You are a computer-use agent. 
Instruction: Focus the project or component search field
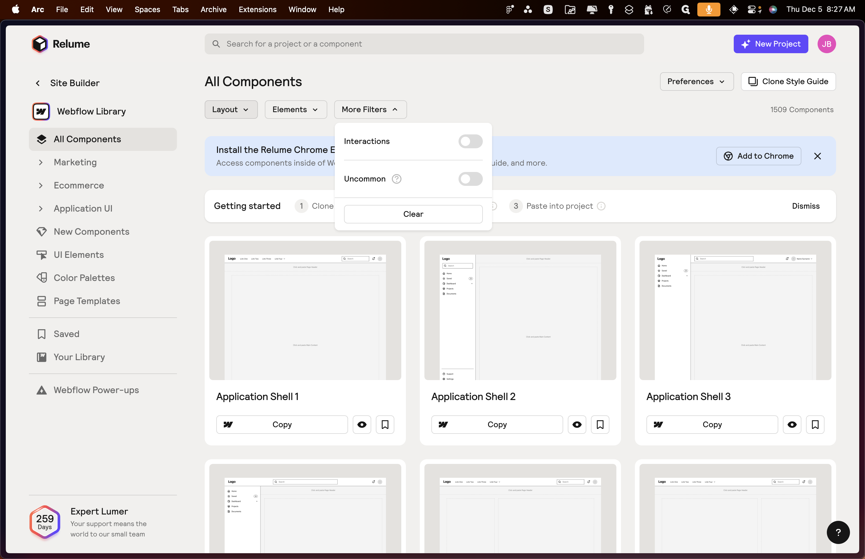[x=424, y=44]
